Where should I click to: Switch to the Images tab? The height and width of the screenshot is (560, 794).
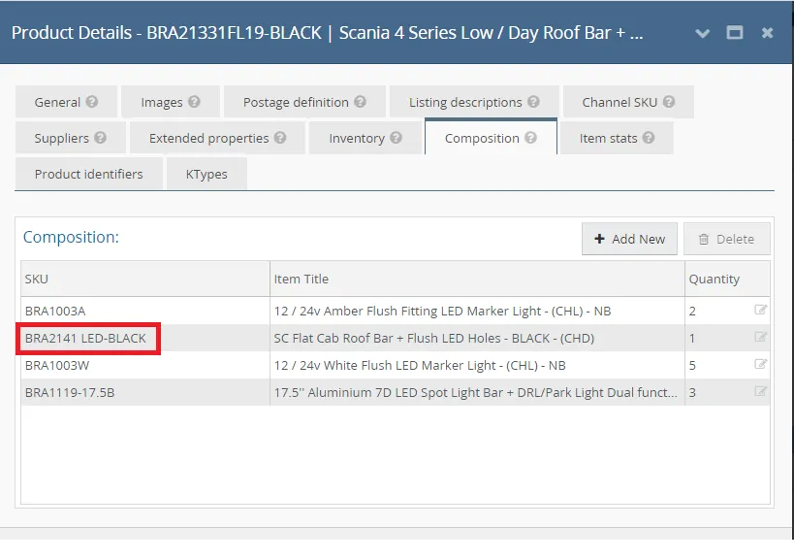[171, 102]
